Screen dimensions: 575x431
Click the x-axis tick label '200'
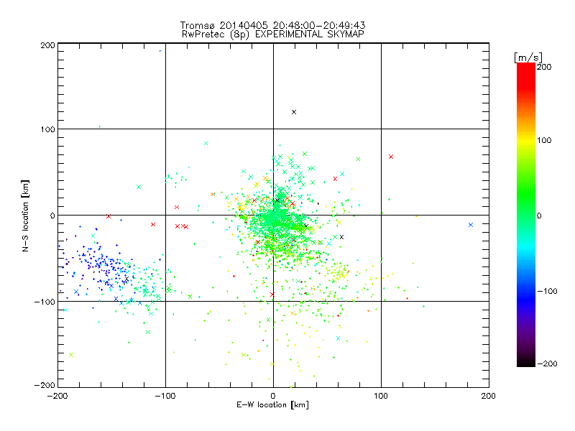click(488, 396)
